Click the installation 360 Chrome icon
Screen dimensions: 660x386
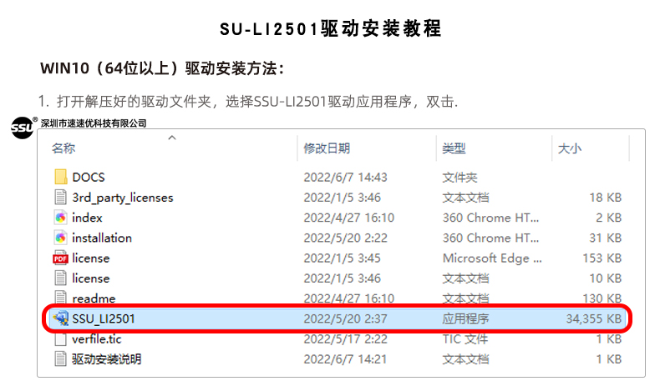(x=61, y=238)
